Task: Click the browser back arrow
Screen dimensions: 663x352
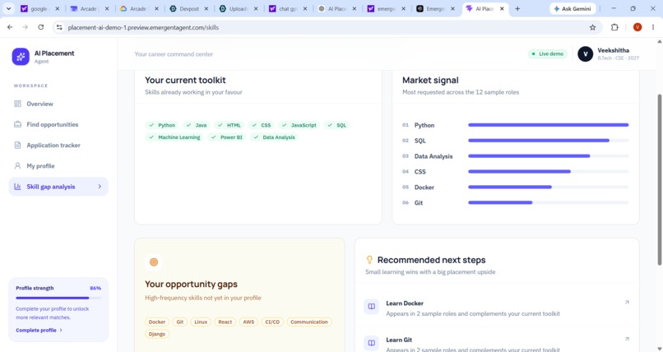Action: point(10,27)
